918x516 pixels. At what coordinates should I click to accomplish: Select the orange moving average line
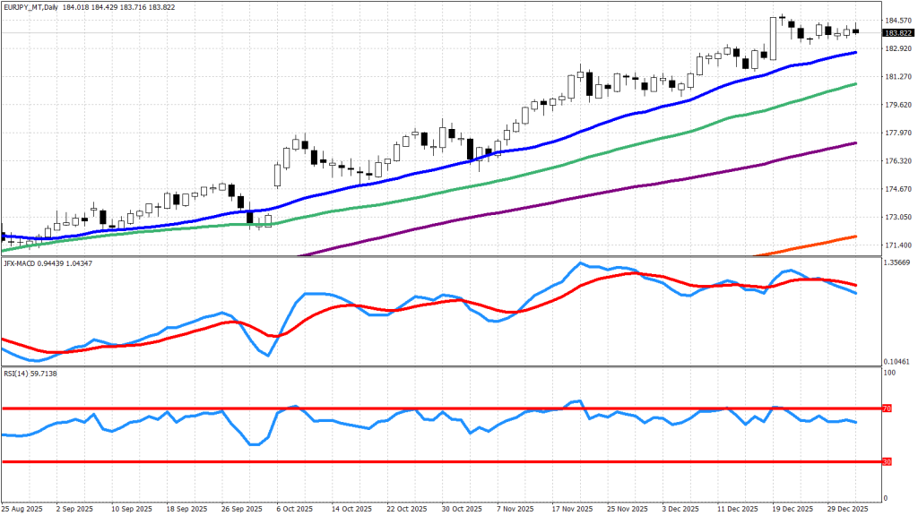825,243
